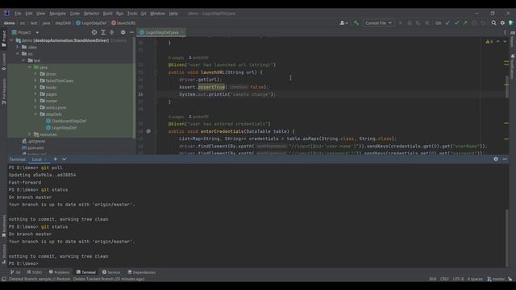Collapse the src folder
516x290 pixels.
[x=18, y=54]
